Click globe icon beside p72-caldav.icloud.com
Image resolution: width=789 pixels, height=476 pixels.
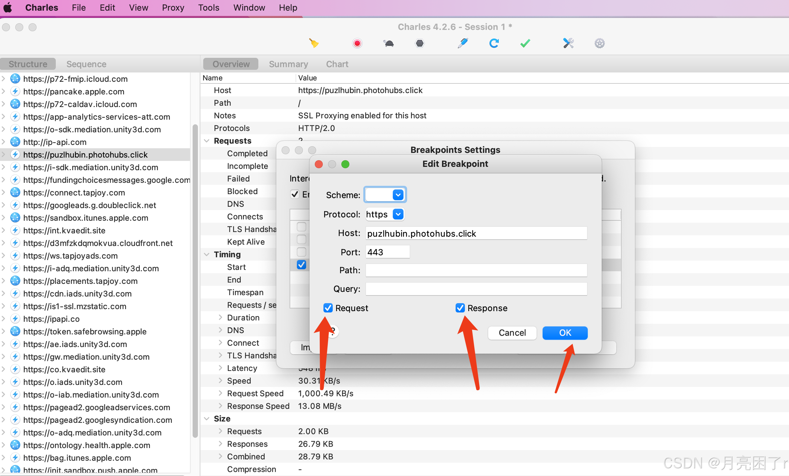[x=15, y=104]
